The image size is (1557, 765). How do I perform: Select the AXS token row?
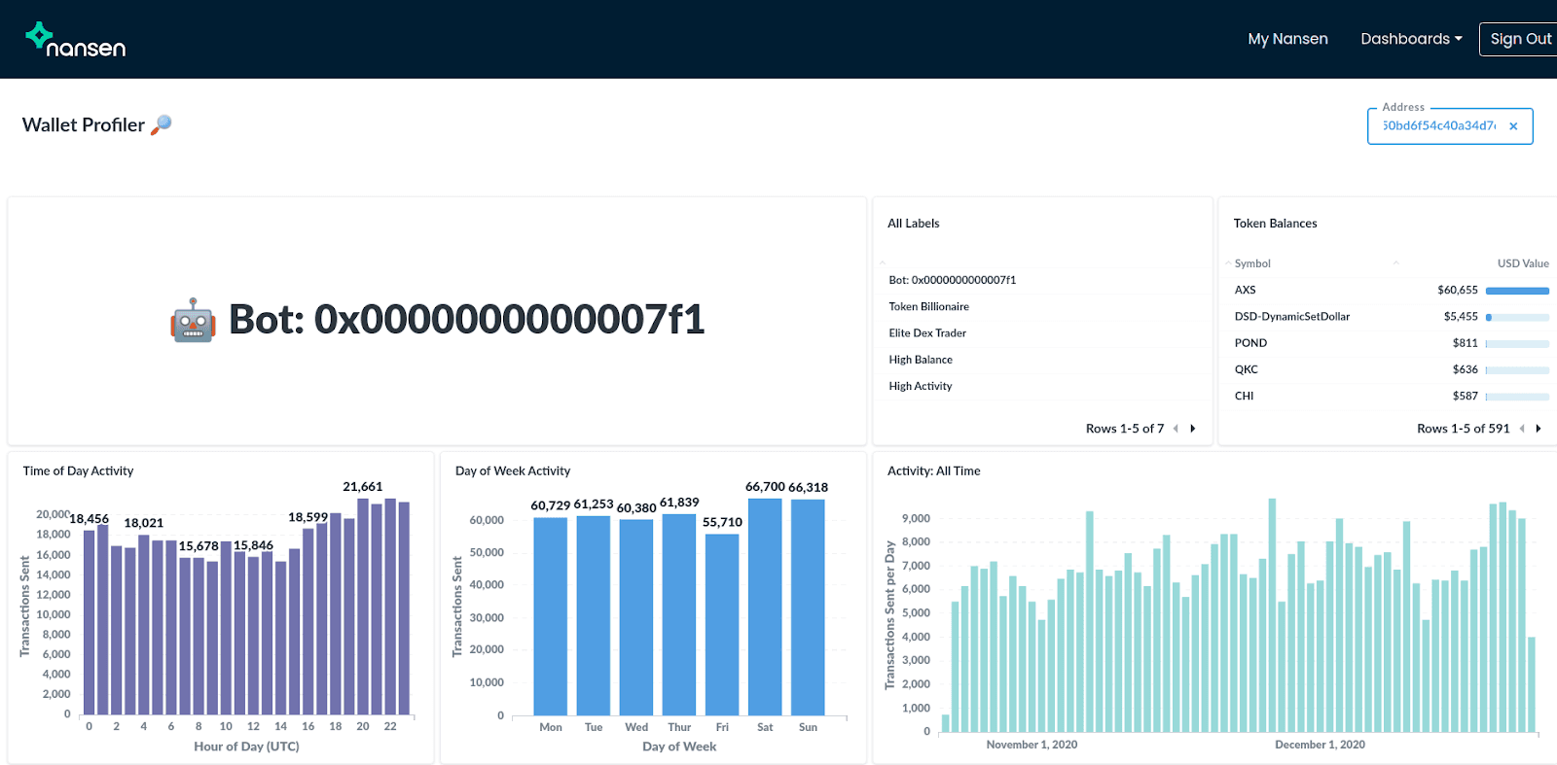pyautogui.click(x=1388, y=290)
